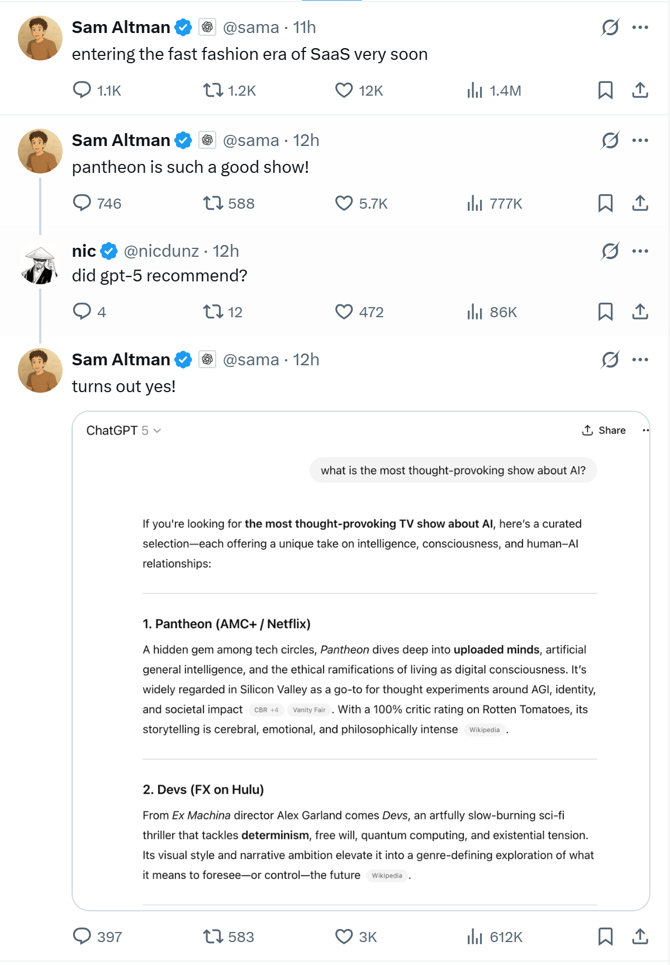Click the Share button in the ChatGPT screenshot
Screen dimensions: 670x965
[x=604, y=431]
